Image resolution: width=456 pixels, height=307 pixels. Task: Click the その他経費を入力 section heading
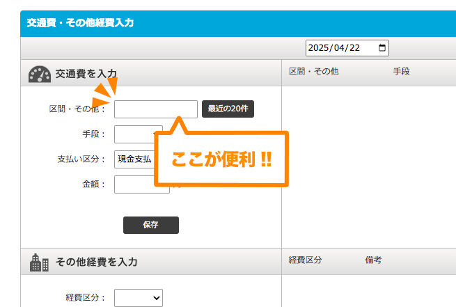97,262
